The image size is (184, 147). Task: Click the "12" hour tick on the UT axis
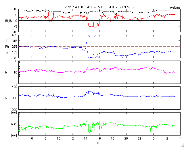click(x=72, y=139)
